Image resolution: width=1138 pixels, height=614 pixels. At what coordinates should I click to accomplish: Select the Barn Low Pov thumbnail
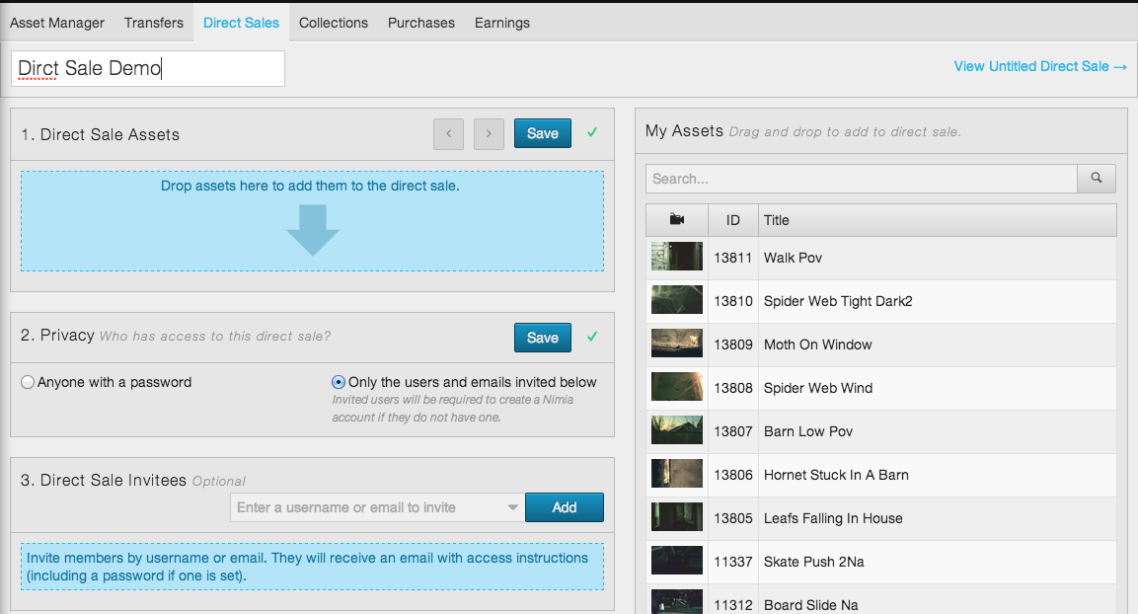(x=676, y=429)
